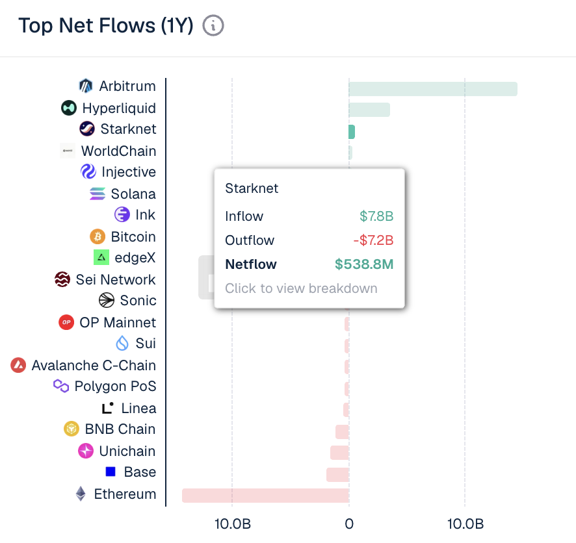Click the Avalanche C-Chain label text
The image size is (576, 543).
click(94, 366)
